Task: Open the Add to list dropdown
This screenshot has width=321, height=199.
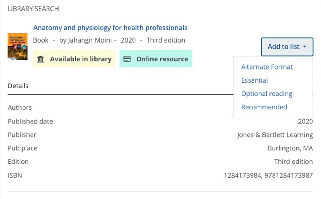Action: [x=287, y=47]
